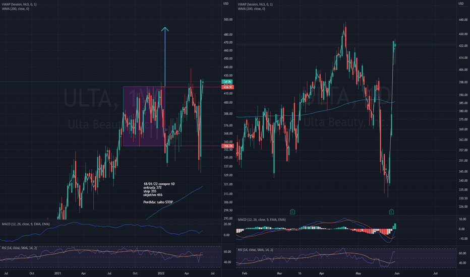Image resolution: width=470 pixels, height=277 pixels.
Task: Select WMA 200 legend on weekly chart
Action: [x=15, y=9]
